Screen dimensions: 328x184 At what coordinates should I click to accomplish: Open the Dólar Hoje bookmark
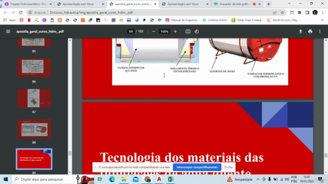247,20
